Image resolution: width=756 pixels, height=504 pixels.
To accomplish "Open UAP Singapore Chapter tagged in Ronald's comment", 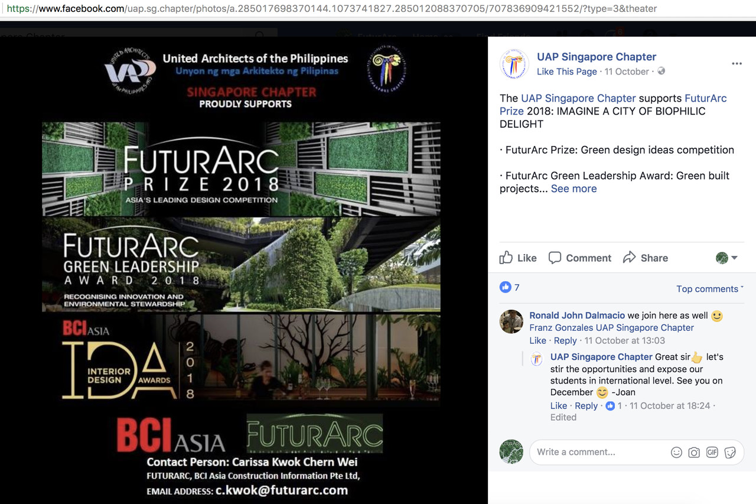I will pyautogui.click(x=646, y=327).
